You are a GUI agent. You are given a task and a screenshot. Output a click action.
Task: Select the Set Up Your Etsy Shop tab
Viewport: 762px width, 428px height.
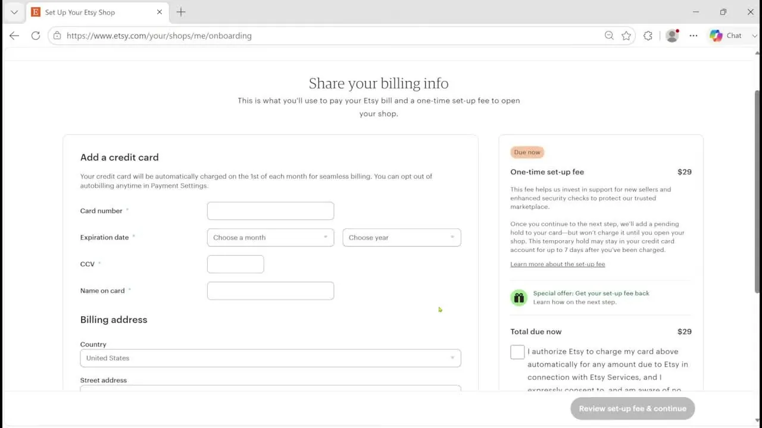click(98, 12)
